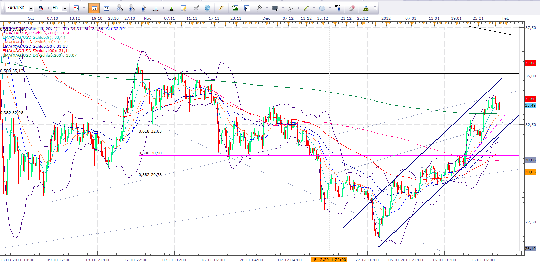
Task: Click the 'Feb' label on top date scale
Action: (x=506, y=18)
